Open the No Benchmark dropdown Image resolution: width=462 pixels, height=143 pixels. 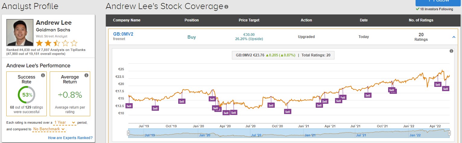pos(49,129)
